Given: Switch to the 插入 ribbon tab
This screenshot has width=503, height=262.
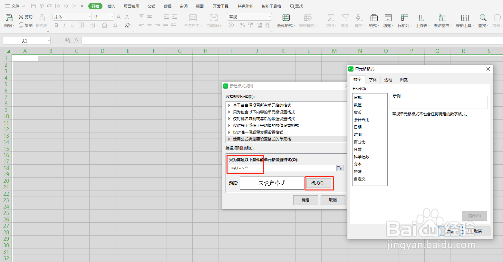Looking at the screenshot, I should pyautogui.click(x=111, y=6).
